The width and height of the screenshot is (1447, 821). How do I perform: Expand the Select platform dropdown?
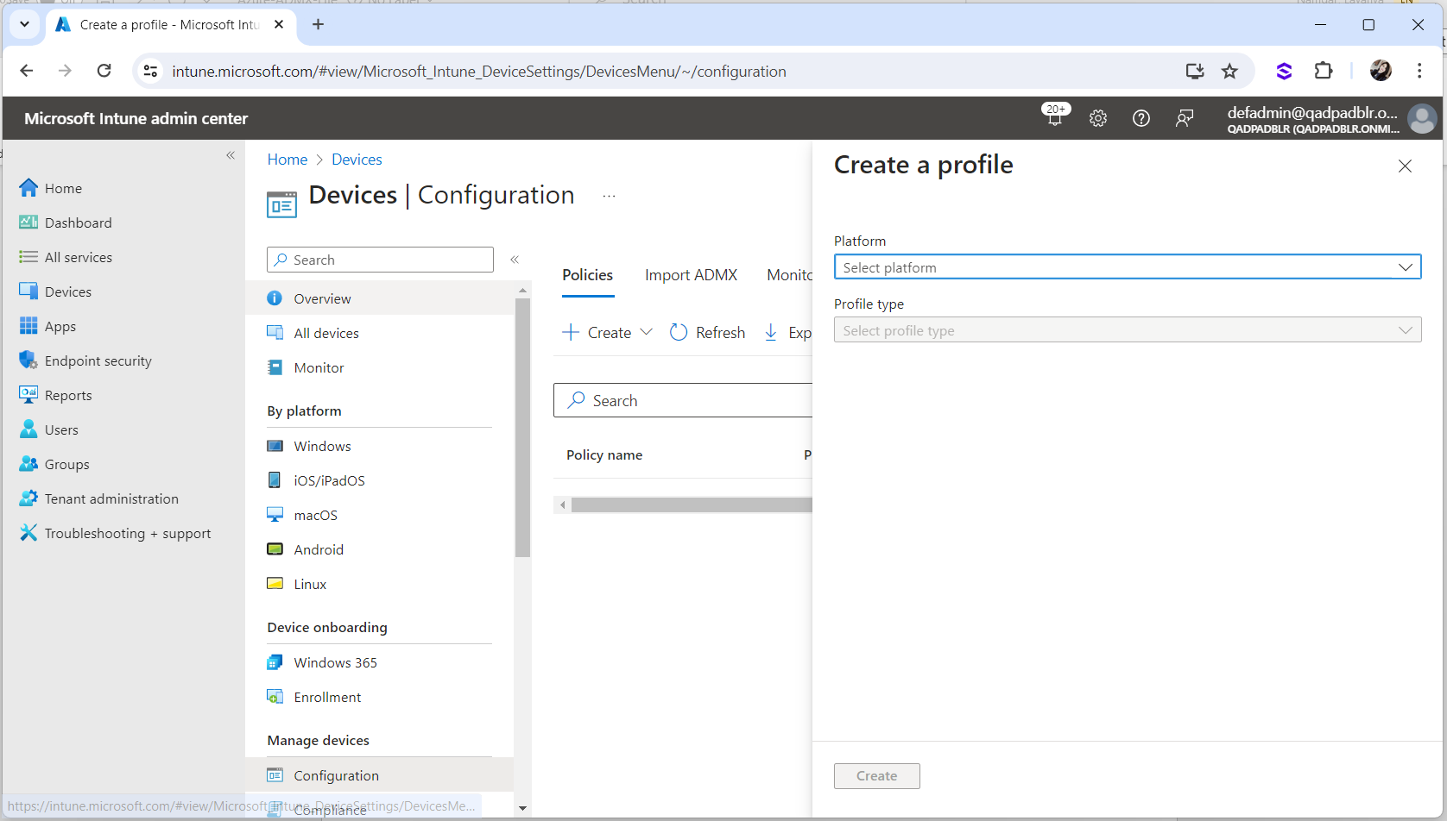(x=1128, y=267)
